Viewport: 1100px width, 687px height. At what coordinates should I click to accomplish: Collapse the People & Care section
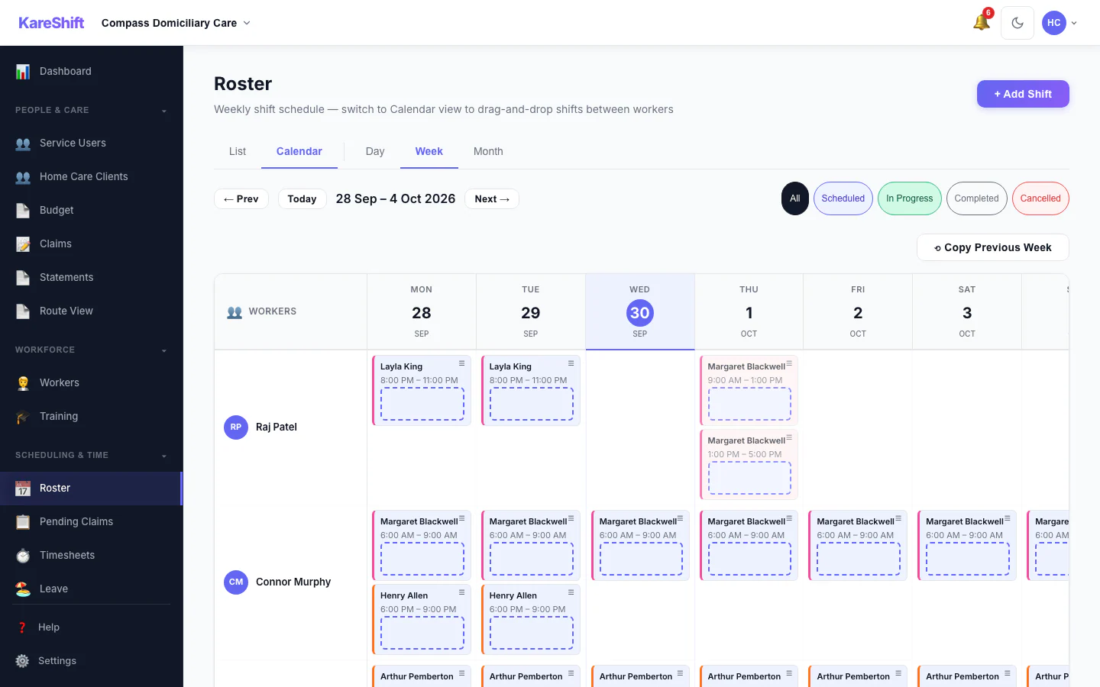92,110
